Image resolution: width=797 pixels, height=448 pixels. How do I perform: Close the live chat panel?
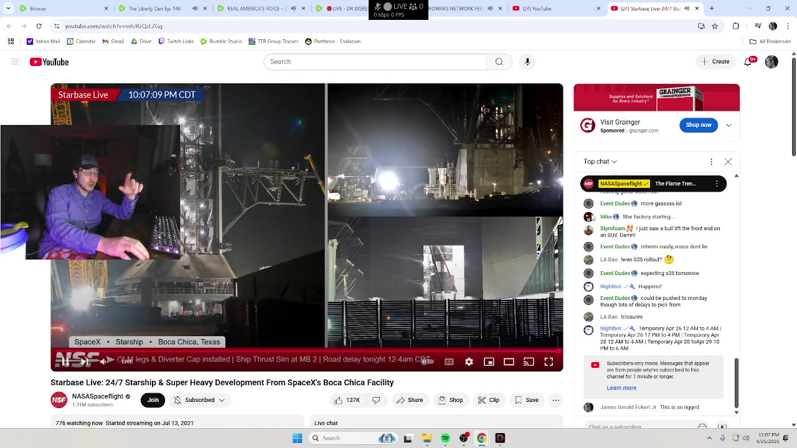click(x=728, y=162)
